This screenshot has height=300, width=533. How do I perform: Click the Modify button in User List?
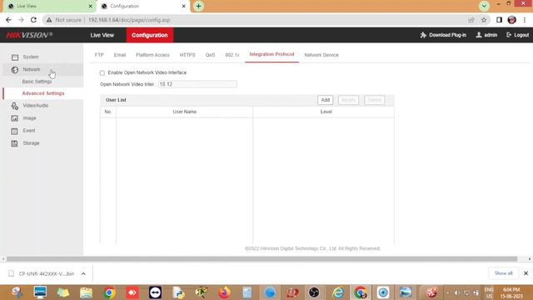(348, 100)
